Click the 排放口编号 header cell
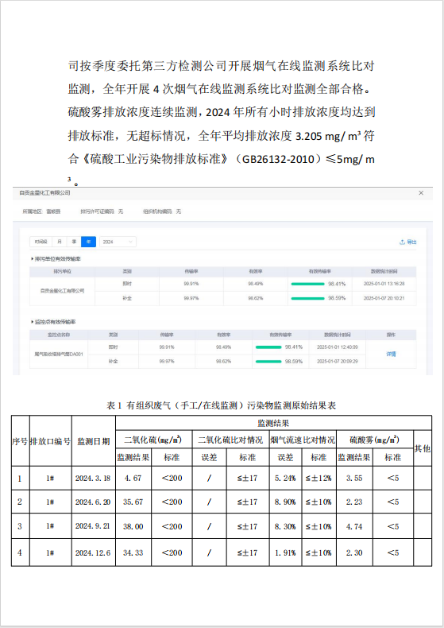 [50, 441]
